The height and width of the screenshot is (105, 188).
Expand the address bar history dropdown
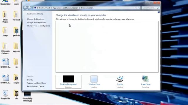pos(135,8)
